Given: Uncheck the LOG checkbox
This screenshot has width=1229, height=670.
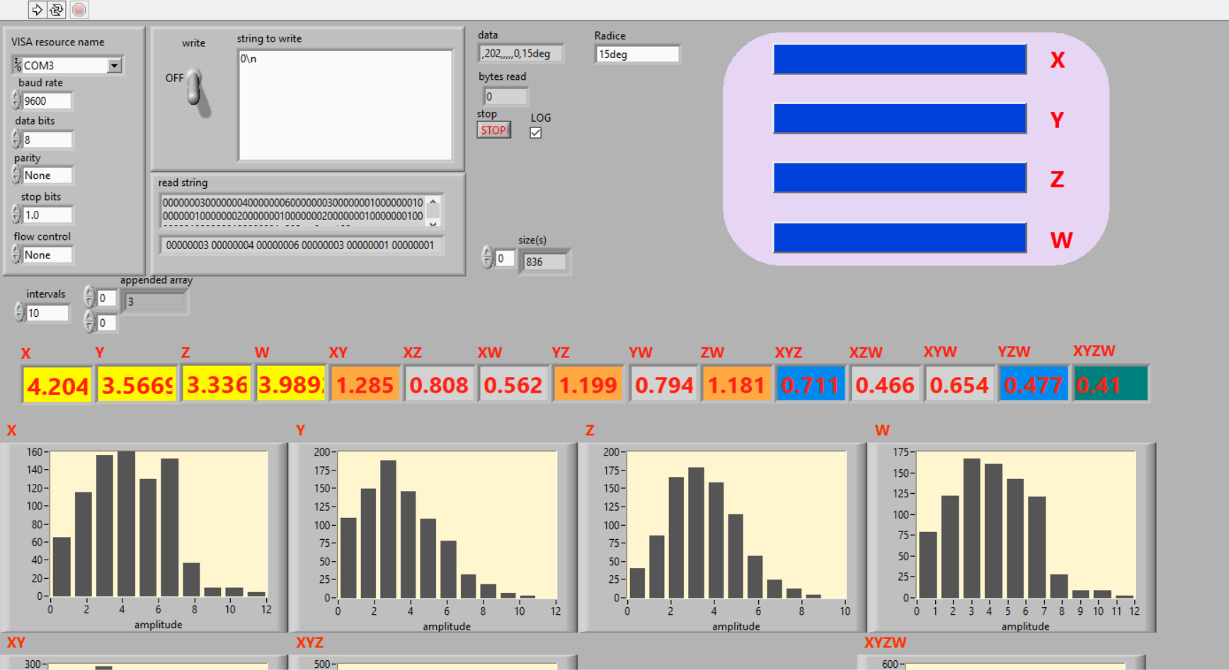Looking at the screenshot, I should pos(536,132).
